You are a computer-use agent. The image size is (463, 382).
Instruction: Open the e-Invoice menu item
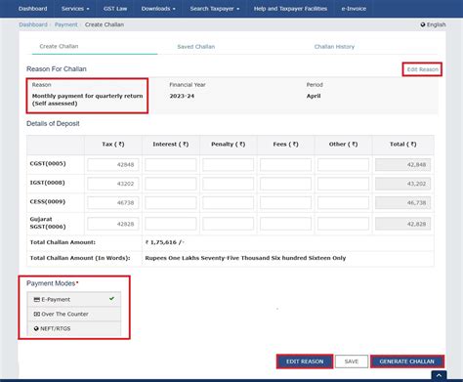pos(354,9)
